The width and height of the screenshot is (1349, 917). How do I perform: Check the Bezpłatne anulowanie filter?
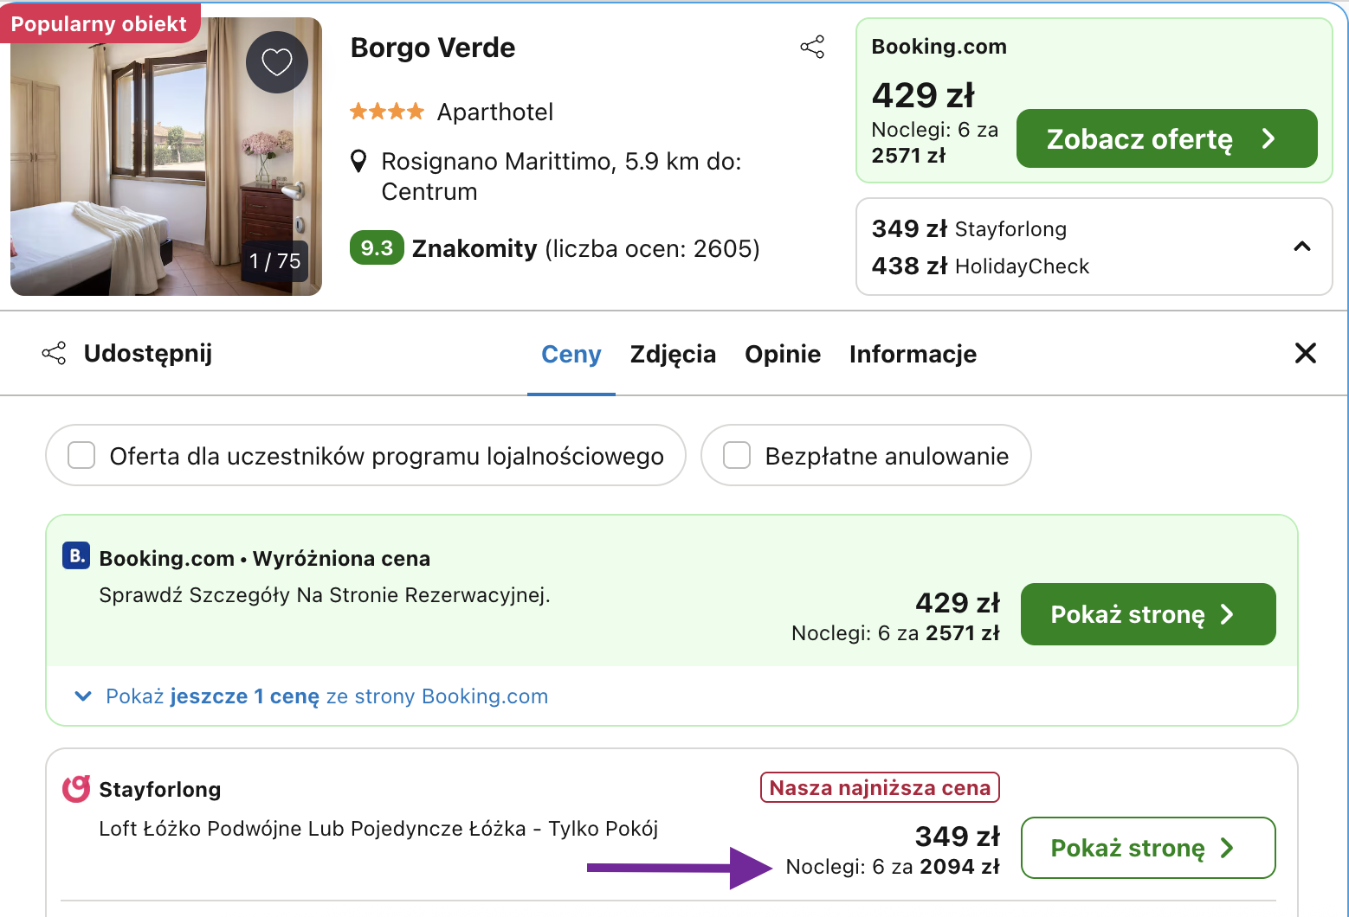pyautogui.click(x=736, y=455)
